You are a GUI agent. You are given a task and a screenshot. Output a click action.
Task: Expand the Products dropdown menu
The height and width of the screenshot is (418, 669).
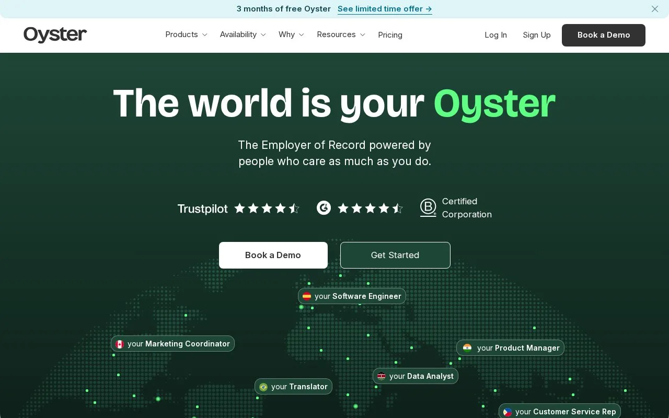[x=187, y=34]
